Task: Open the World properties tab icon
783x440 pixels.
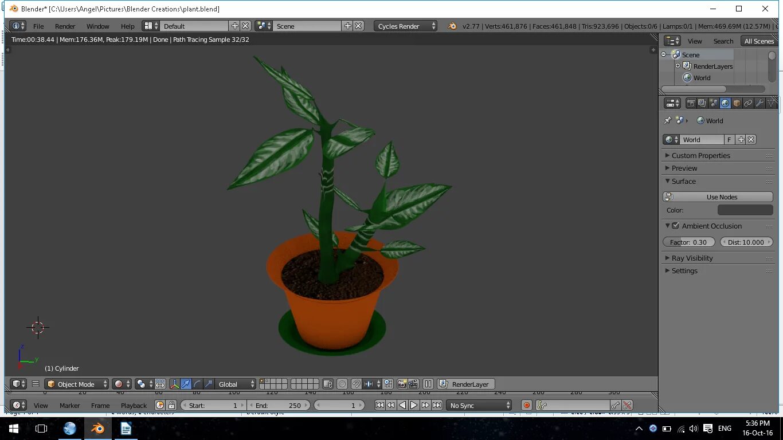Action: pyautogui.click(x=725, y=103)
